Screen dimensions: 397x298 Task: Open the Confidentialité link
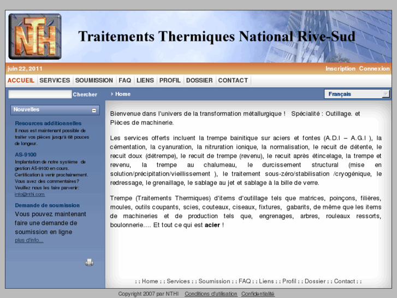pyautogui.click(x=258, y=294)
